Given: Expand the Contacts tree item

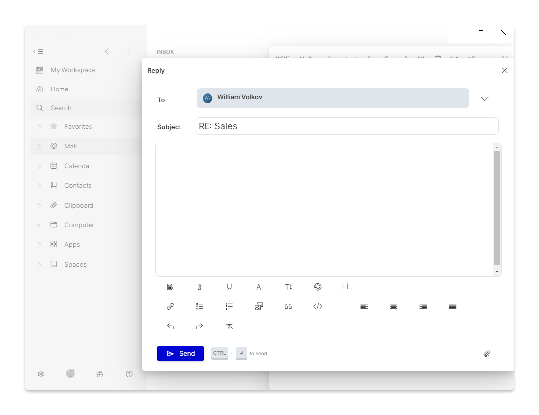Looking at the screenshot, I should coord(39,186).
